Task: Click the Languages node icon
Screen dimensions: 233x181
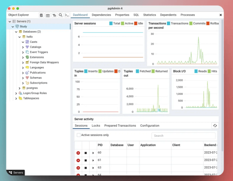Action: 27,67
